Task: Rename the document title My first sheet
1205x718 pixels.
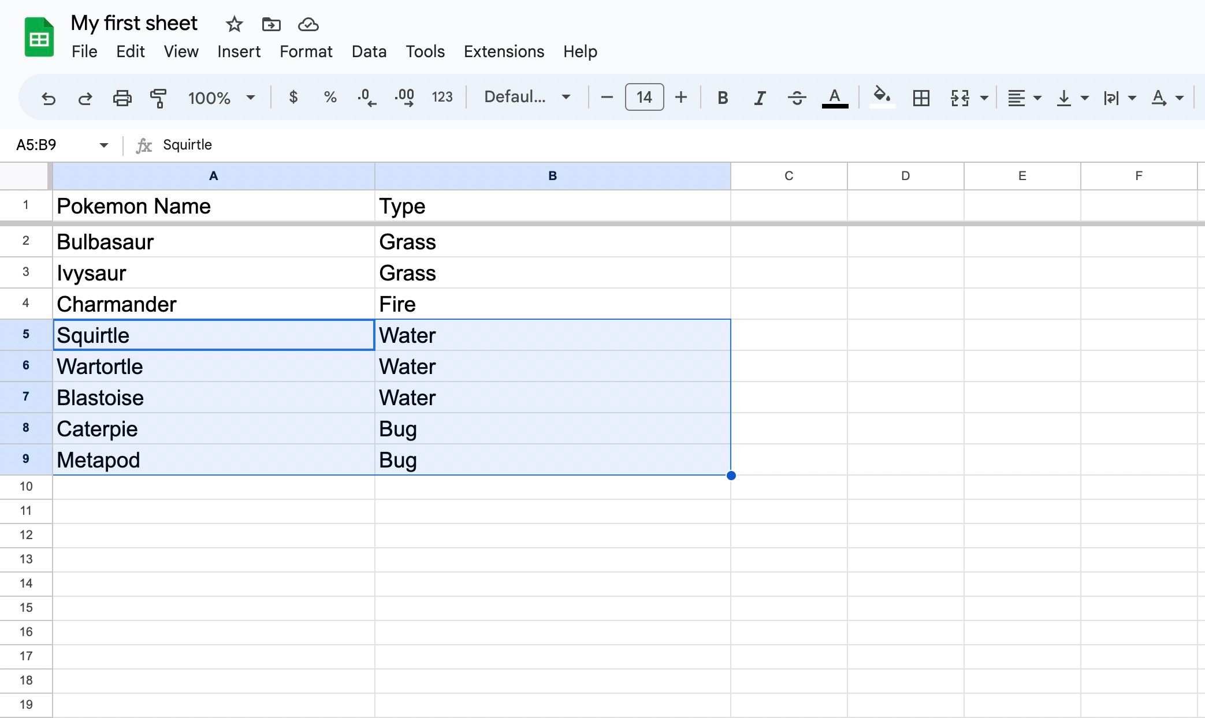Action: [134, 23]
